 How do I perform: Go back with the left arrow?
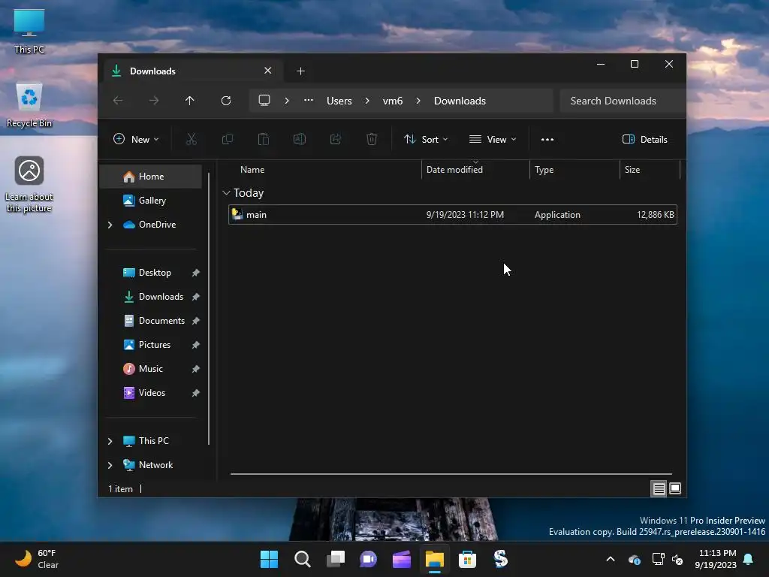coord(118,101)
